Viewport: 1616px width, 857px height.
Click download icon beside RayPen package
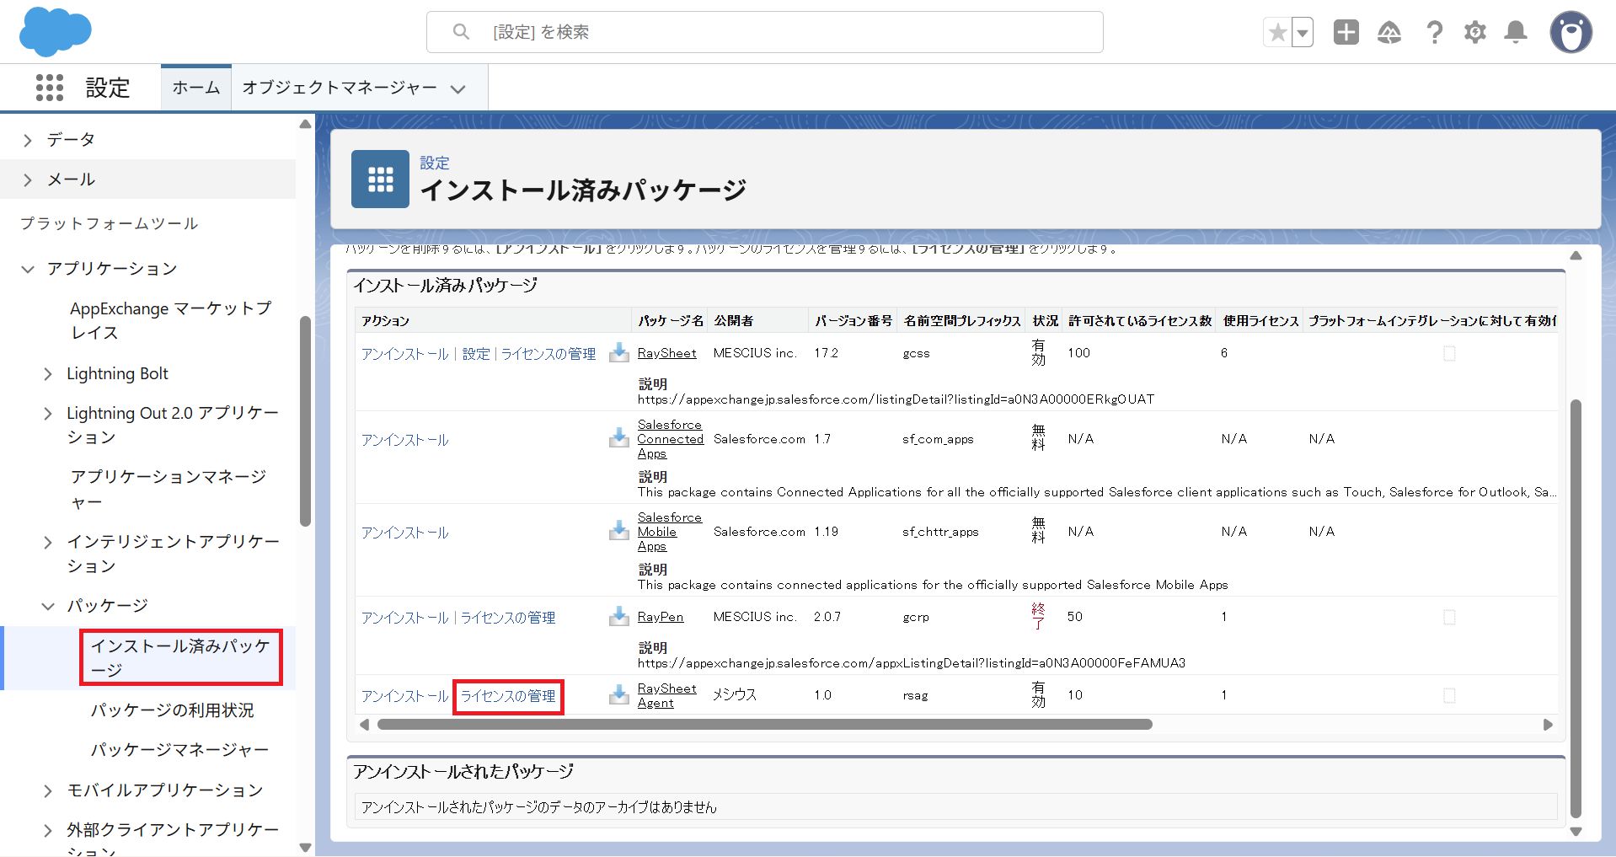click(x=619, y=617)
